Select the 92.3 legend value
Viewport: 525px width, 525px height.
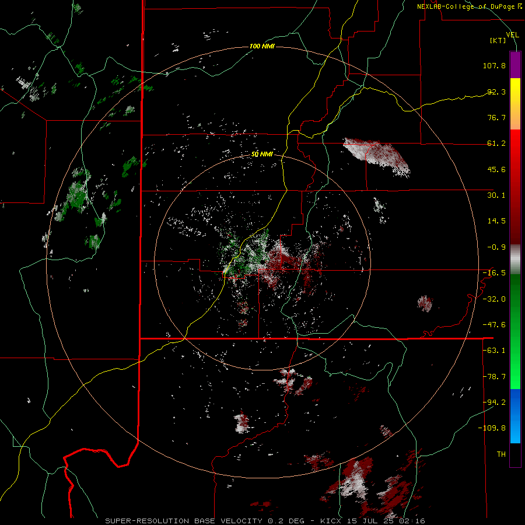pyautogui.click(x=496, y=92)
